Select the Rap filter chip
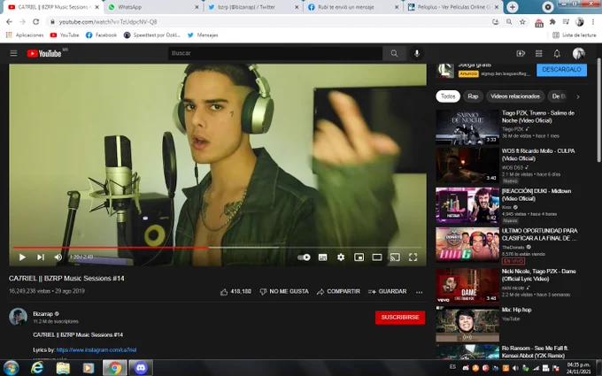 [473, 96]
